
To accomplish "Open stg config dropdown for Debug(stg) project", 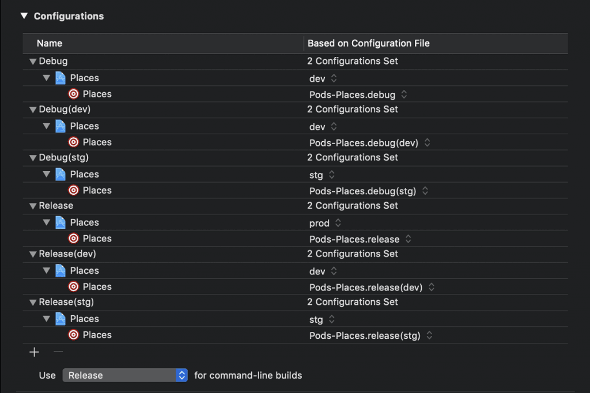I will 331,175.
